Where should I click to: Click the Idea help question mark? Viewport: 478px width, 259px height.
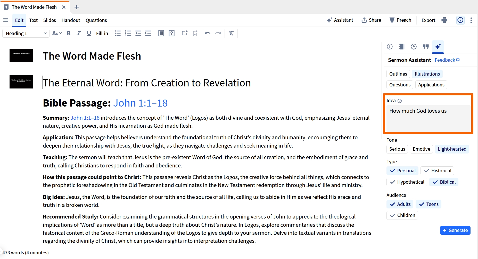[400, 101]
